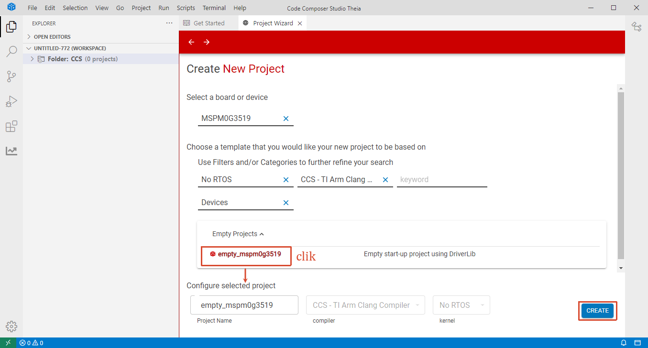Viewport: 648px width, 348px height.
Task: Close the Project Wizard tab
Action: 300,23
